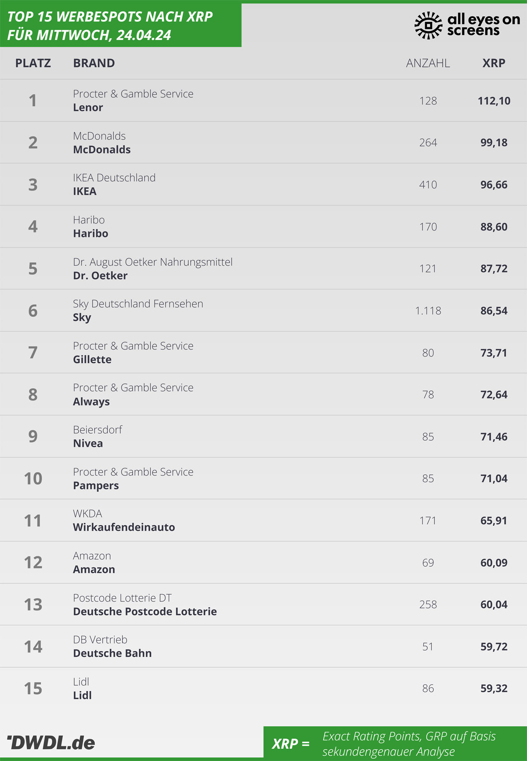Click the Deutsche Bahn brand name
Image resolution: width=527 pixels, height=761 pixels.
(112, 653)
